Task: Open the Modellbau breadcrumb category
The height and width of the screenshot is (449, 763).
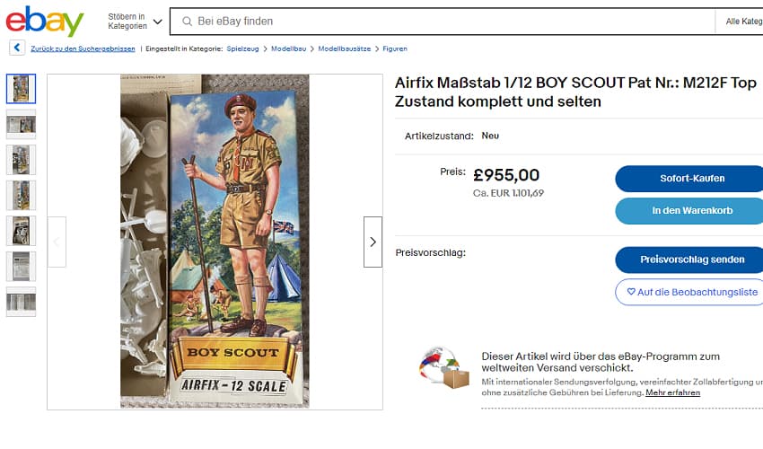Action: pos(289,48)
